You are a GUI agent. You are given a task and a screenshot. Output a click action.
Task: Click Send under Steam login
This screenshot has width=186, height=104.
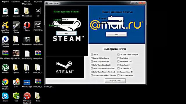66,34
